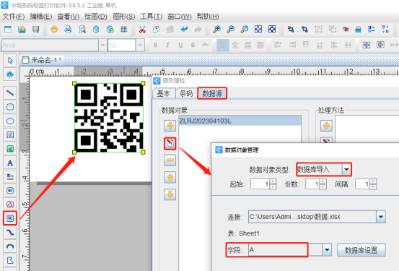Toggle Underline formatting button
The width and height of the screenshot is (399, 271).
(x=180, y=45)
